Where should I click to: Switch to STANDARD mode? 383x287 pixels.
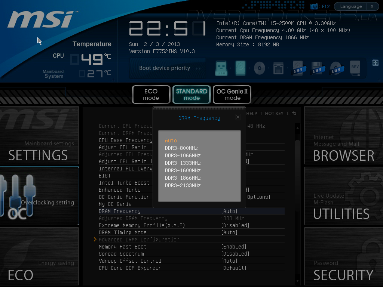(x=192, y=95)
